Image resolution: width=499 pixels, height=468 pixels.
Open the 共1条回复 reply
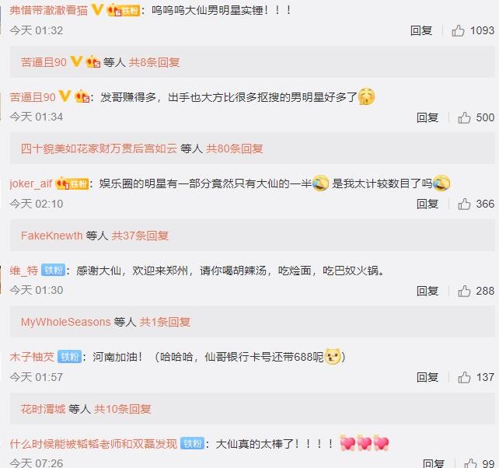[165, 322]
